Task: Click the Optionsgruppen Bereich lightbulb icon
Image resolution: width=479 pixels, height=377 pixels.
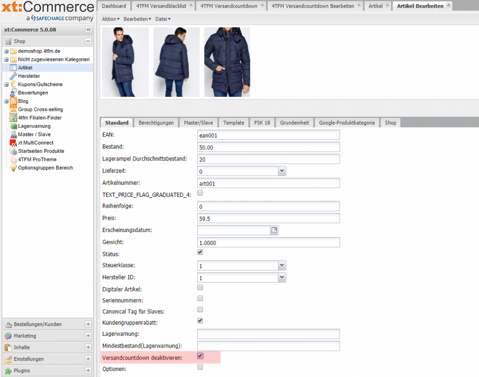Action: (x=13, y=168)
